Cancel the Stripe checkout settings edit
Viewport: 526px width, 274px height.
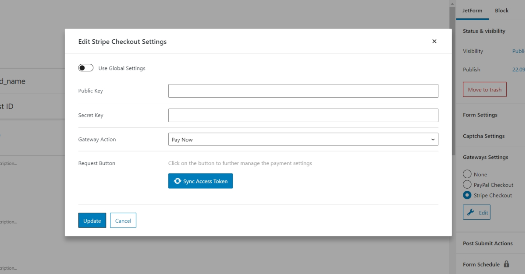tap(123, 220)
